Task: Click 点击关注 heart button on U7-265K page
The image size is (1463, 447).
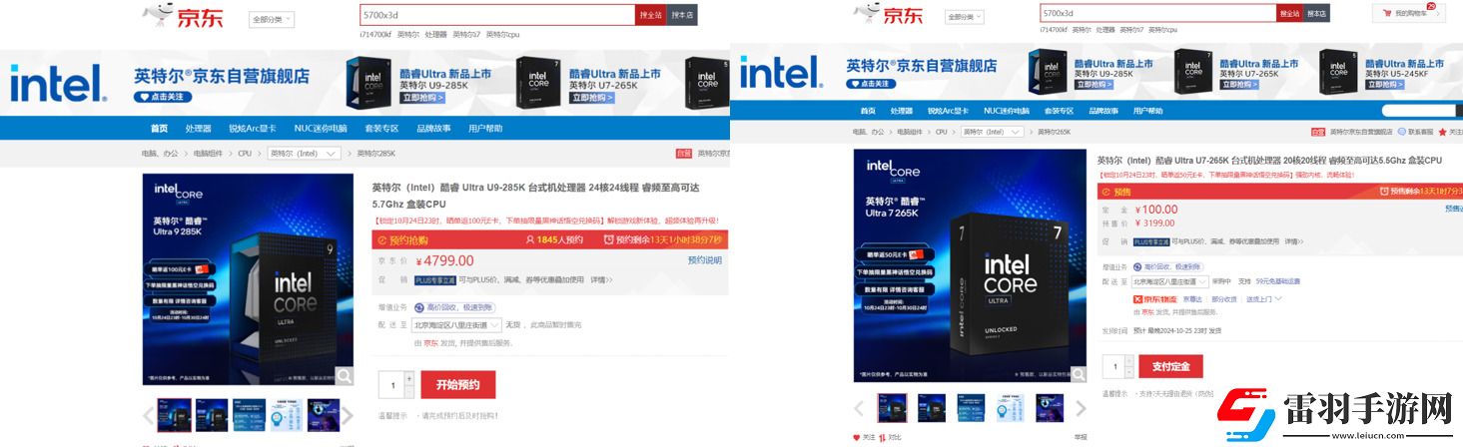Action: click(x=871, y=83)
